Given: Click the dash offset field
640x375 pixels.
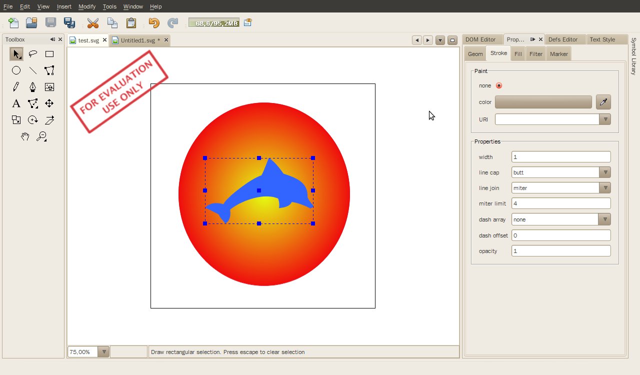Looking at the screenshot, I should point(561,235).
